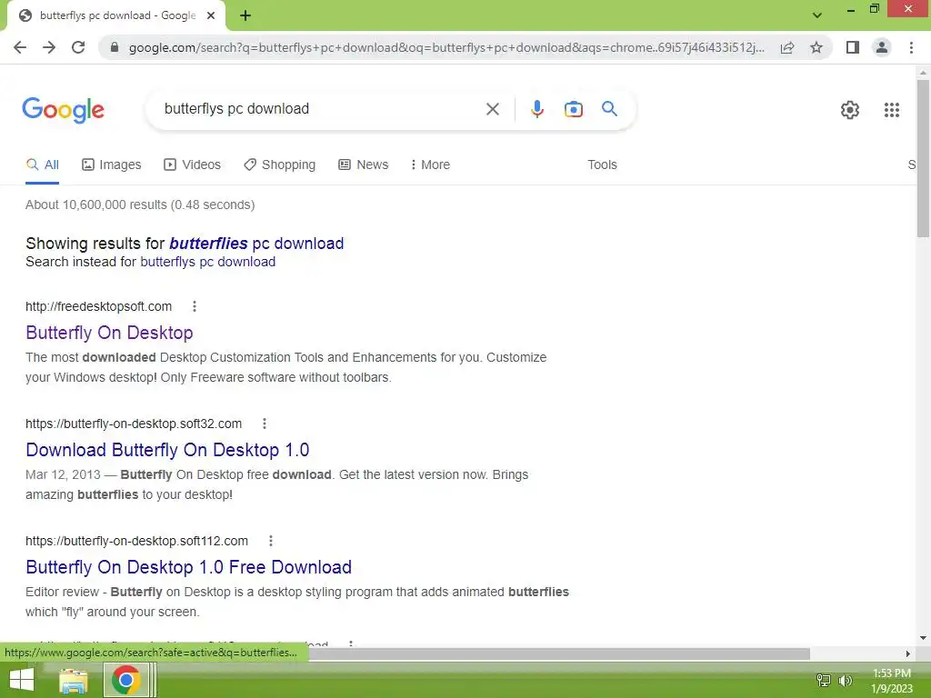
Task: Open the Windows Start menu
Action: [x=22, y=680]
